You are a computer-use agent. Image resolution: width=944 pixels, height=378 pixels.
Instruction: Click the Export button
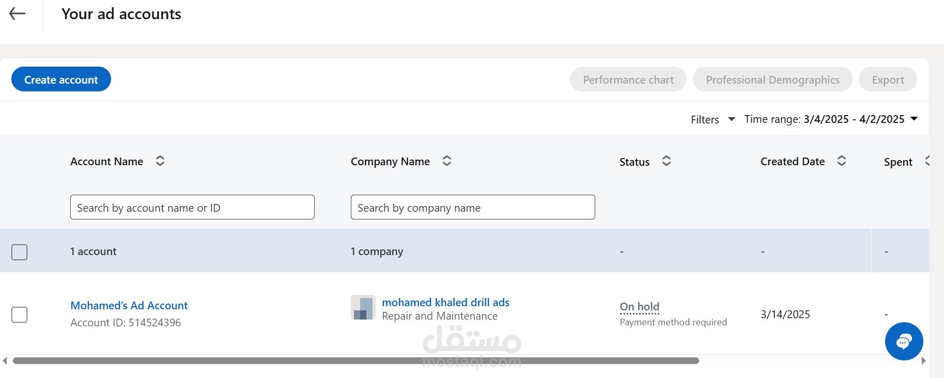[888, 80]
